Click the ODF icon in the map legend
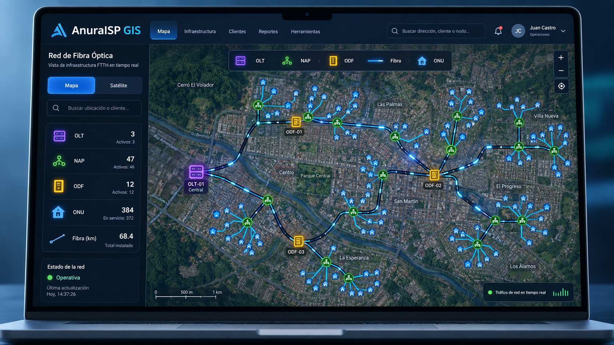This screenshot has height=345, width=614. (x=333, y=61)
